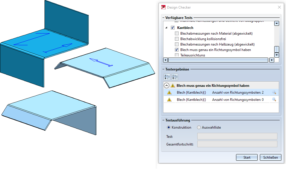The image size is (286, 169).
Task: Click the tests list scroll down arrow
Action: [x=277, y=55]
